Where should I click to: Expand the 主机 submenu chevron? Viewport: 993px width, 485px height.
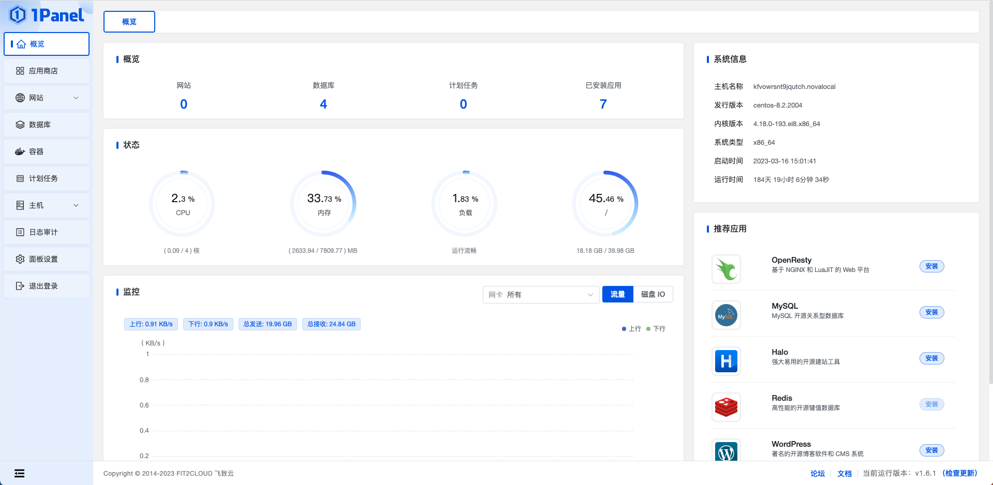pos(76,205)
